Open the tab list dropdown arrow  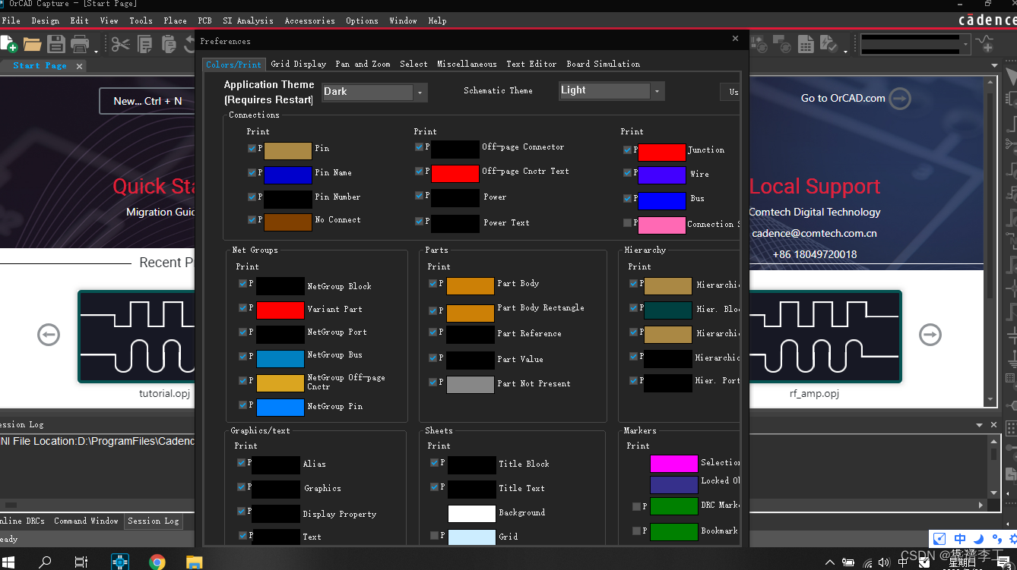coord(995,67)
